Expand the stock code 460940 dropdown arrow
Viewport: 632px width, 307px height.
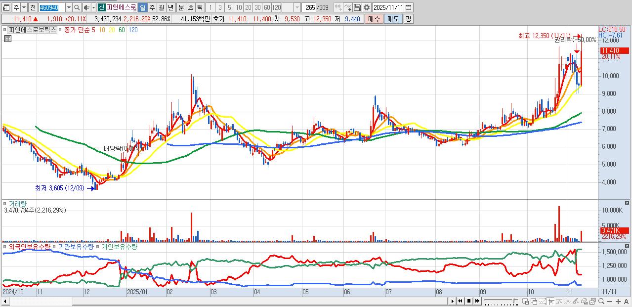[69, 7]
